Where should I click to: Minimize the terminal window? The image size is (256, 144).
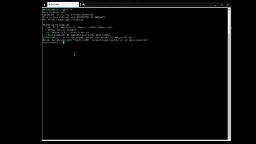coord(215,5)
